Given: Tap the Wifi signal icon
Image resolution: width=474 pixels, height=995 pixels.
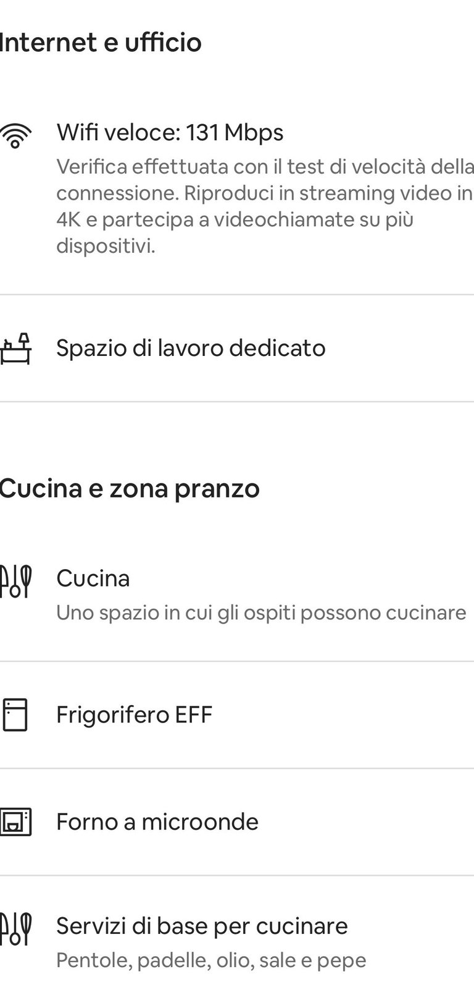Looking at the screenshot, I should point(15,136).
